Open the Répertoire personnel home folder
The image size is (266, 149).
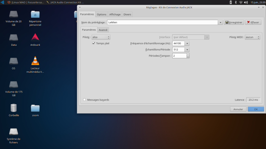coord(35,14)
